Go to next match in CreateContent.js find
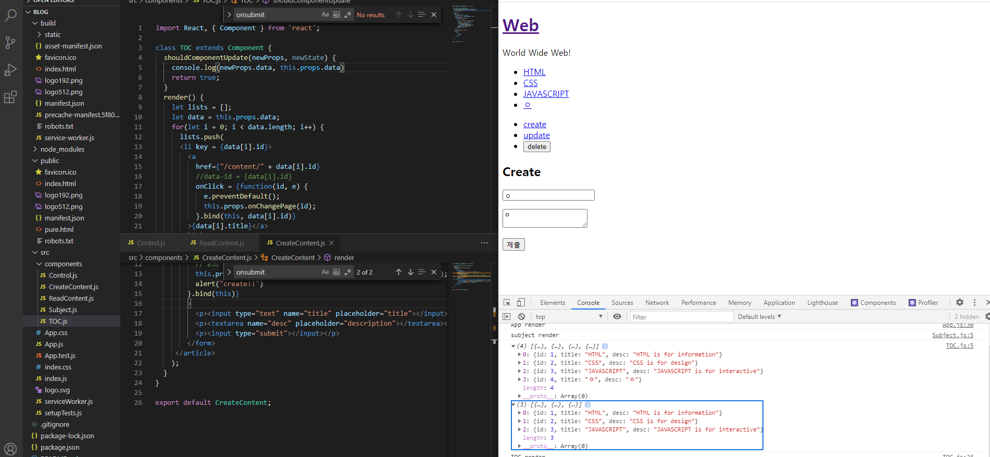Image resolution: width=990 pixels, height=457 pixels. click(410, 272)
